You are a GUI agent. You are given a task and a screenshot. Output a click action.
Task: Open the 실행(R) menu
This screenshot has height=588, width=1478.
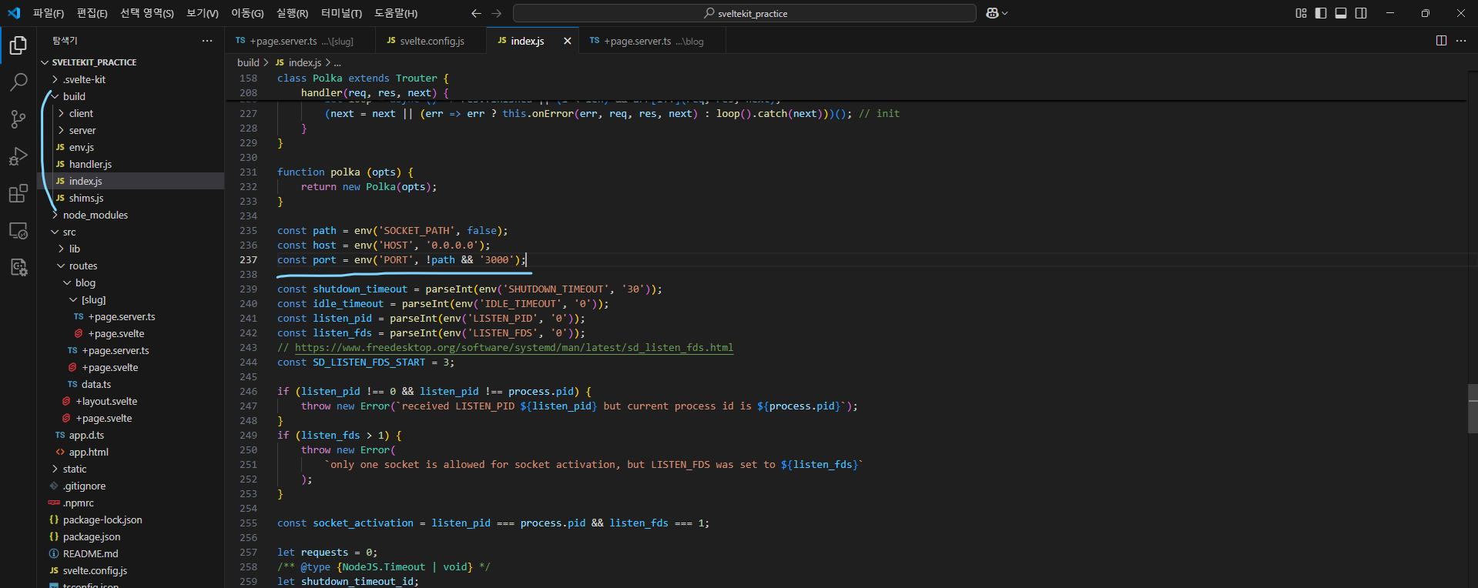tap(293, 13)
